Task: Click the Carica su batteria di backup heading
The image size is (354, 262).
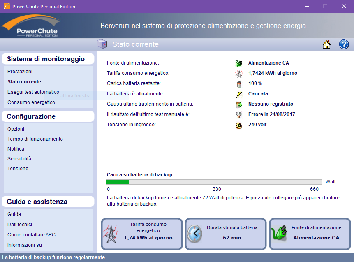Action: 139,175
